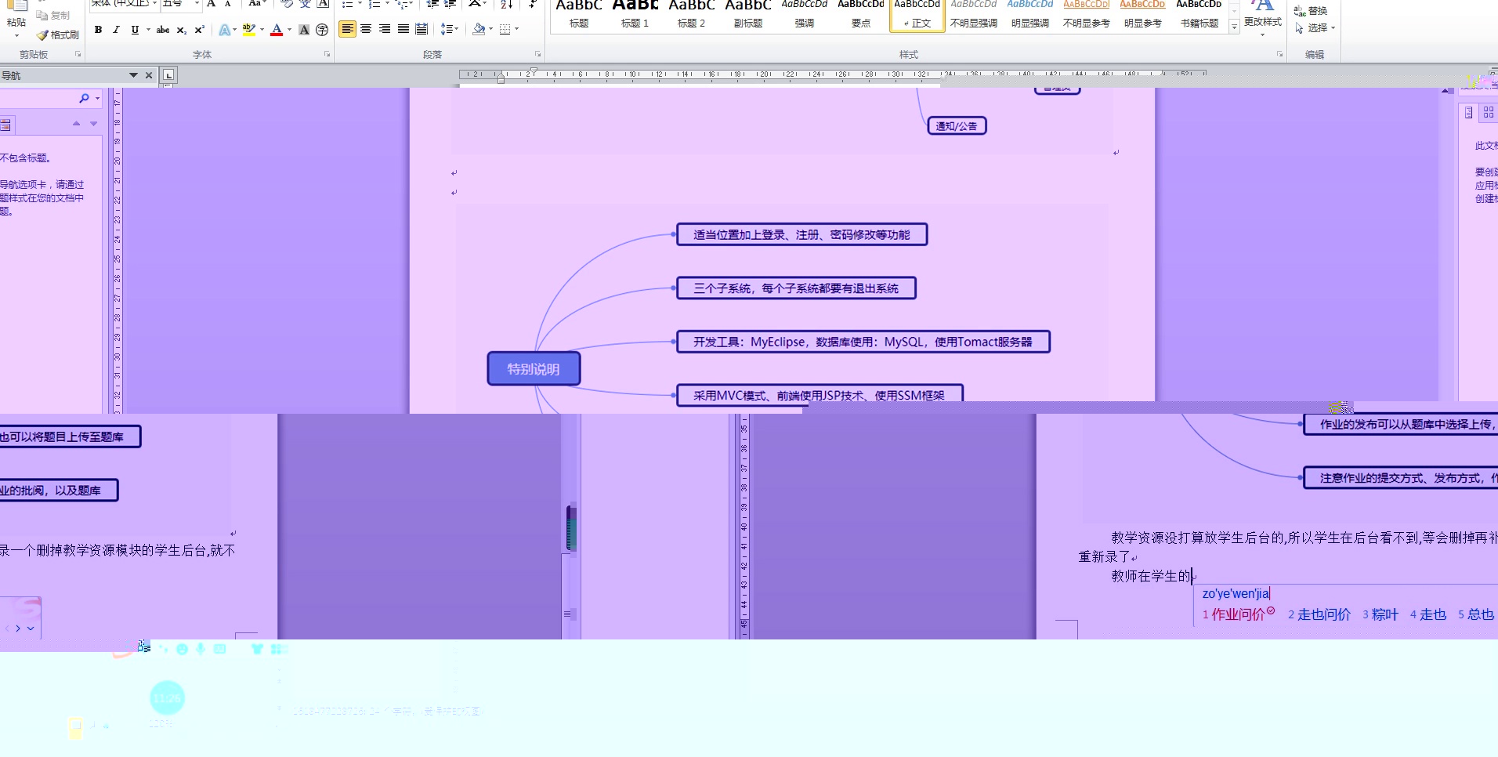Image resolution: width=1498 pixels, height=757 pixels.
Task: Toggle italic formatting
Action: click(117, 31)
